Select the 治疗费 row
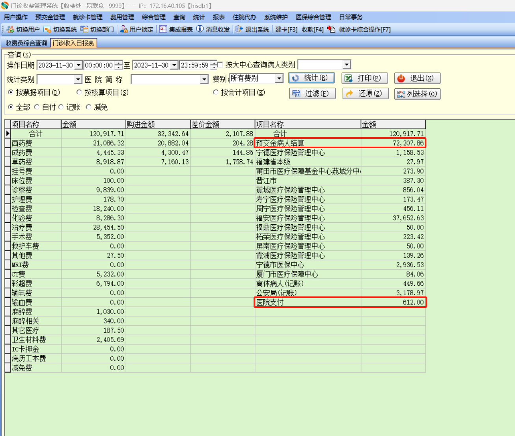515x436 pixels. [x=130, y=227]
